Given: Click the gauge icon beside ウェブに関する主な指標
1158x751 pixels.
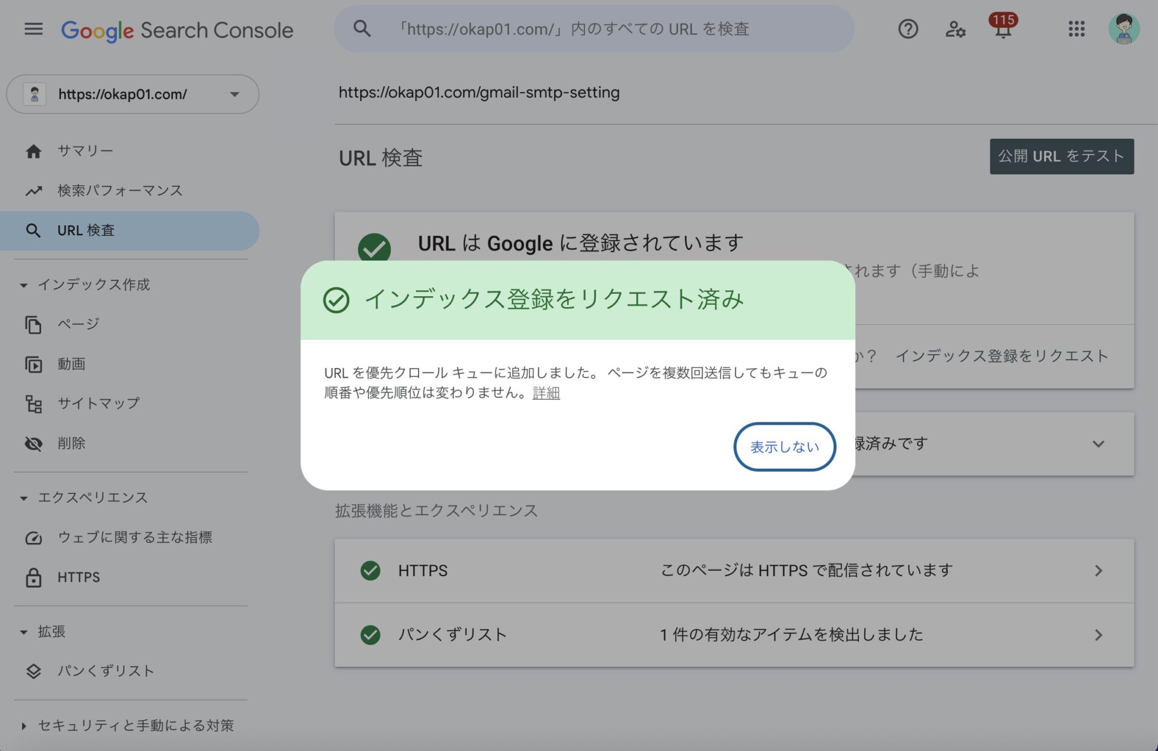Looking at the screenshot, I should point(34,537).
